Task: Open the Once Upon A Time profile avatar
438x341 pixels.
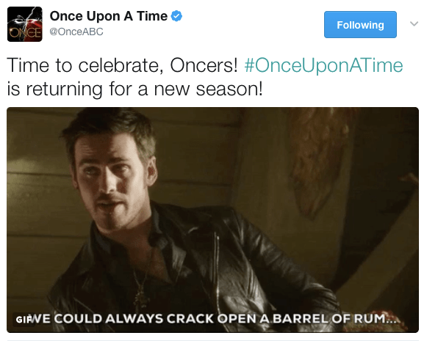Action: [x=24, y=24]
